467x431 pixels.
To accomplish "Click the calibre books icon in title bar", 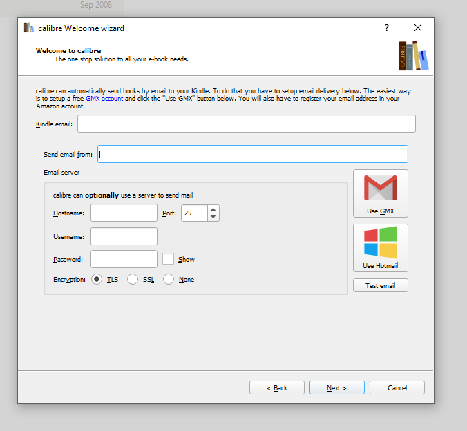I will [x=29, y=28].
